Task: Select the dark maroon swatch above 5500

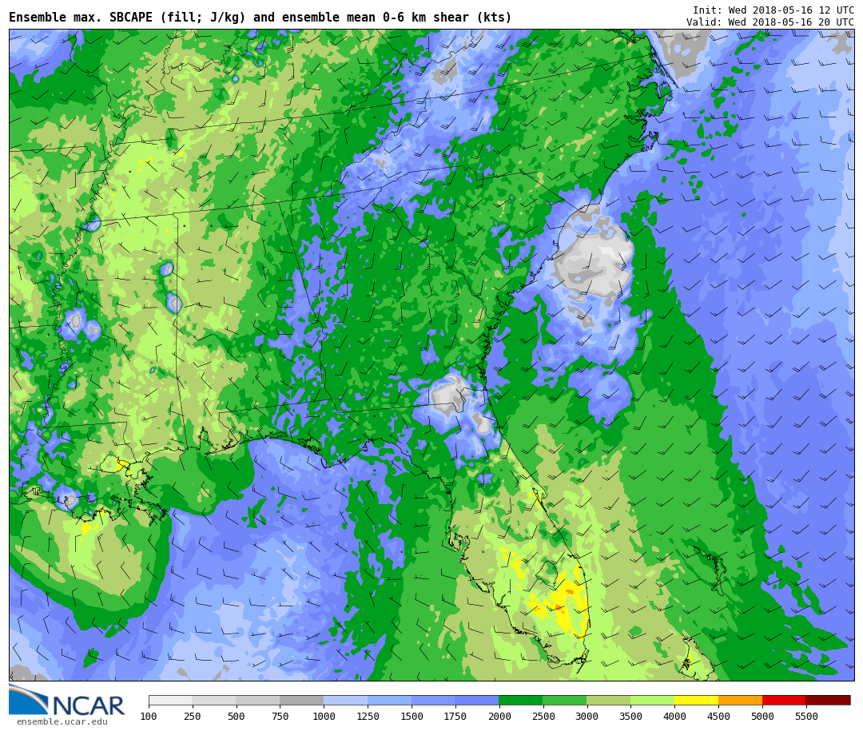Action: (828, 701)
